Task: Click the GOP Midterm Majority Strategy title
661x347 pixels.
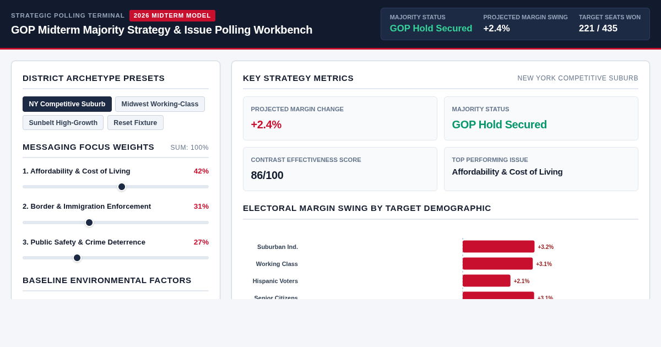Action: coord(161,30)
